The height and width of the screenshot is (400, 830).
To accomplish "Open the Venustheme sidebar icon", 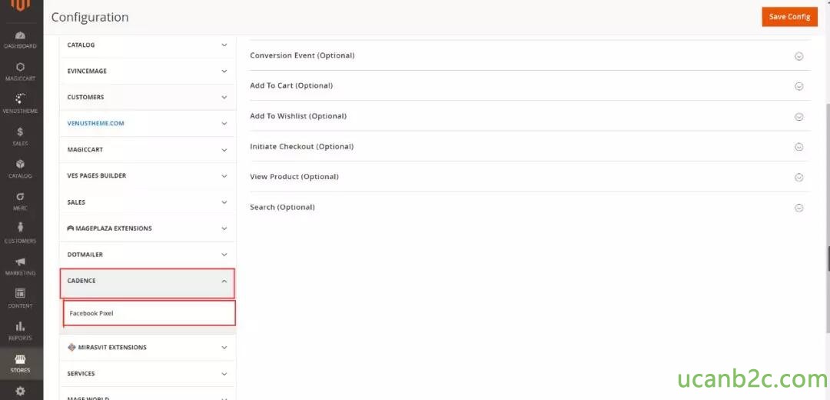I will click(x=21, y=99).
